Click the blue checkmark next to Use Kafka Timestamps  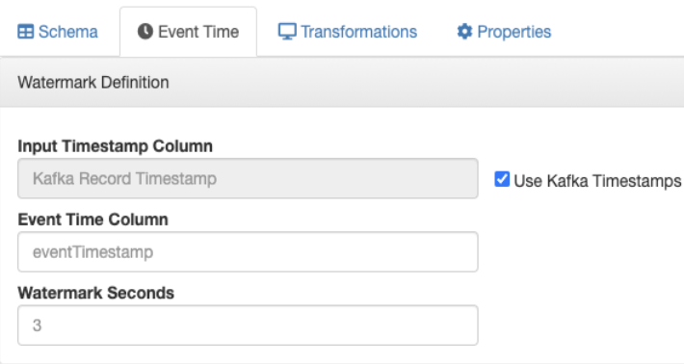point(502,179)
